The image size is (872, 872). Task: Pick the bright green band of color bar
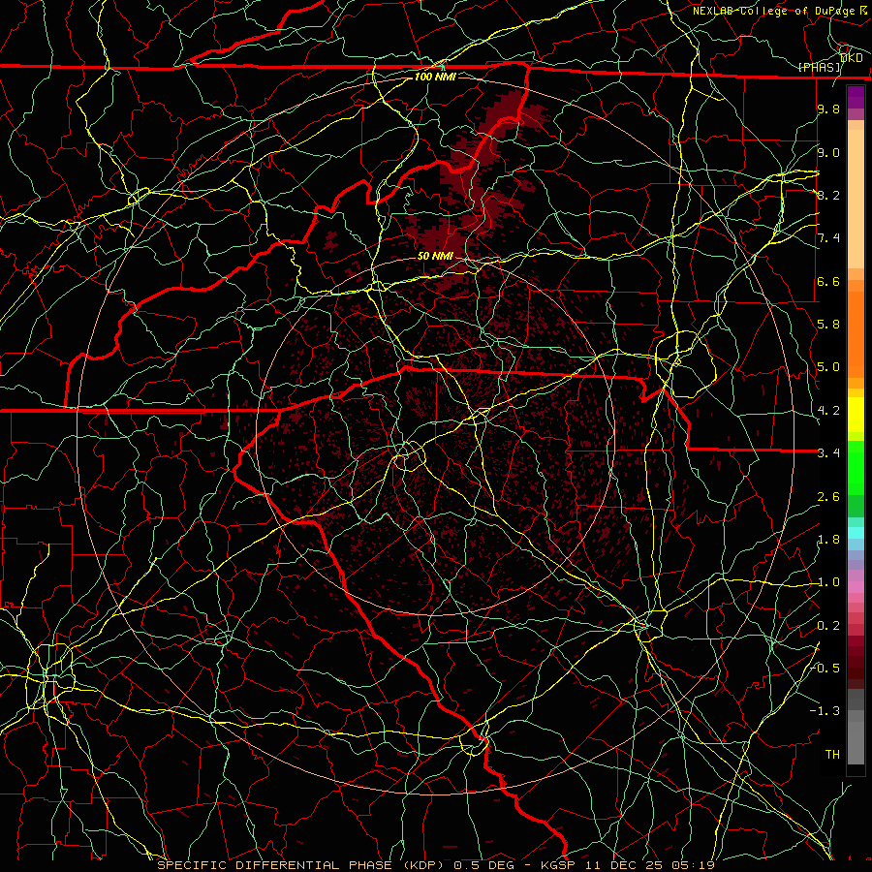[x=856, y=470]
